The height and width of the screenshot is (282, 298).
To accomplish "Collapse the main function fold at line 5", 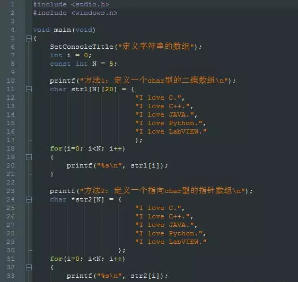I will click(x=29, y=39).
